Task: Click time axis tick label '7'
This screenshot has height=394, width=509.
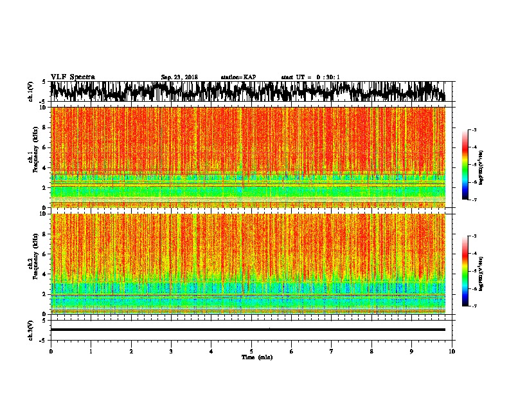Action: (332, 352)
